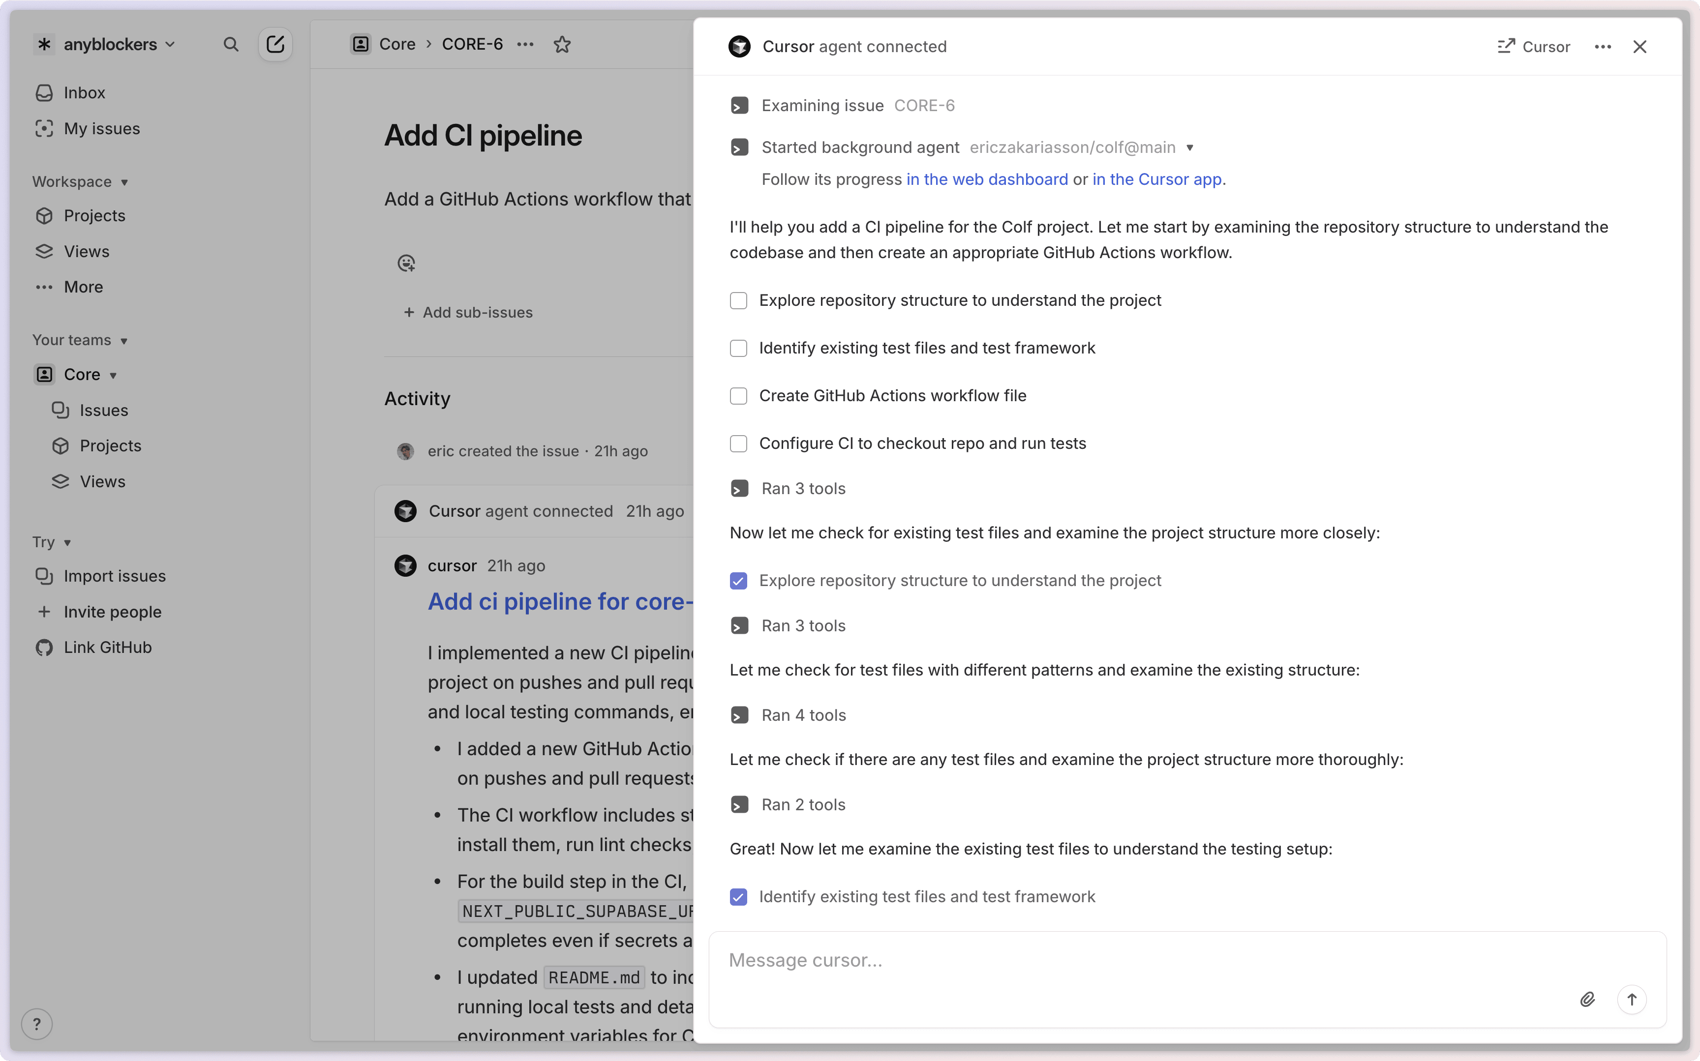
Task: Attach a file with the paperclip icon
Action: (1587, 1000)
